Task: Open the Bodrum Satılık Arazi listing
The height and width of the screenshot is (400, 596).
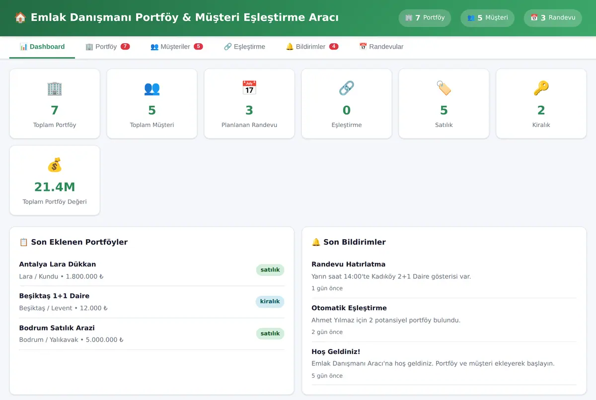Action: click(151, 333)
